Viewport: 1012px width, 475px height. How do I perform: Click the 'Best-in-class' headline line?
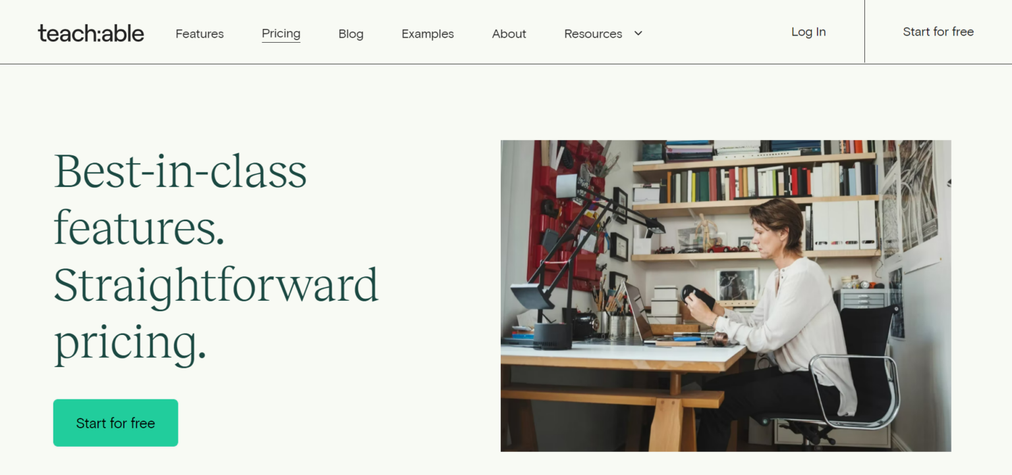(x=180, y=171)
